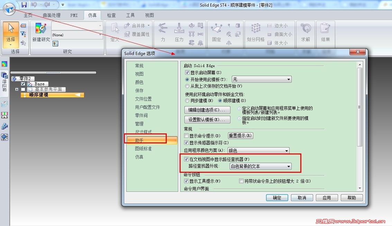The width and height of the screenshot is (392, 226).
Task: Click the layers icon in left sidebar
Action: point(4,104)
